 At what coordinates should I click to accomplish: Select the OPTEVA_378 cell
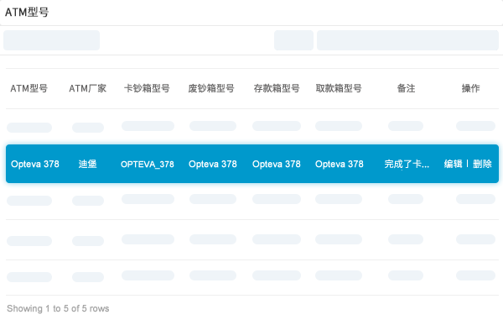tap(148, 165)
